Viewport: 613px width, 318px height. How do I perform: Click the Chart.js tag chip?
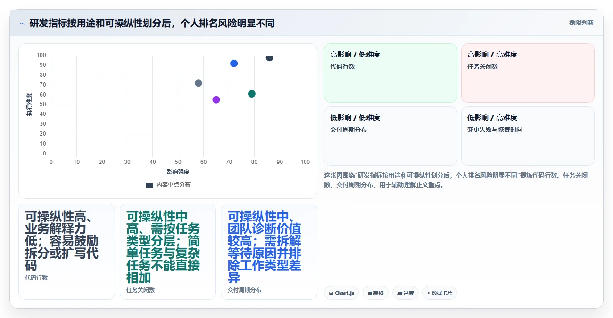pos(341,293)
